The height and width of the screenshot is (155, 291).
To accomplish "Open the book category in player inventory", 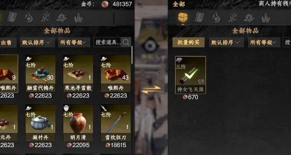I will pyautogui.click(x=12, y=17).
